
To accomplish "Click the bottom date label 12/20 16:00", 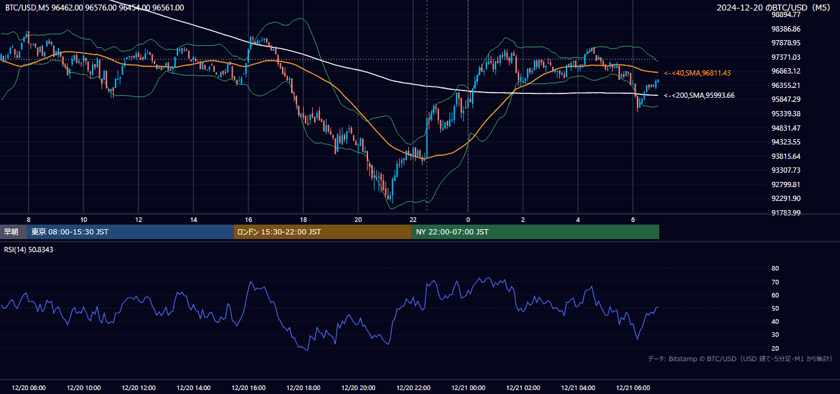I will click(248, 388).
